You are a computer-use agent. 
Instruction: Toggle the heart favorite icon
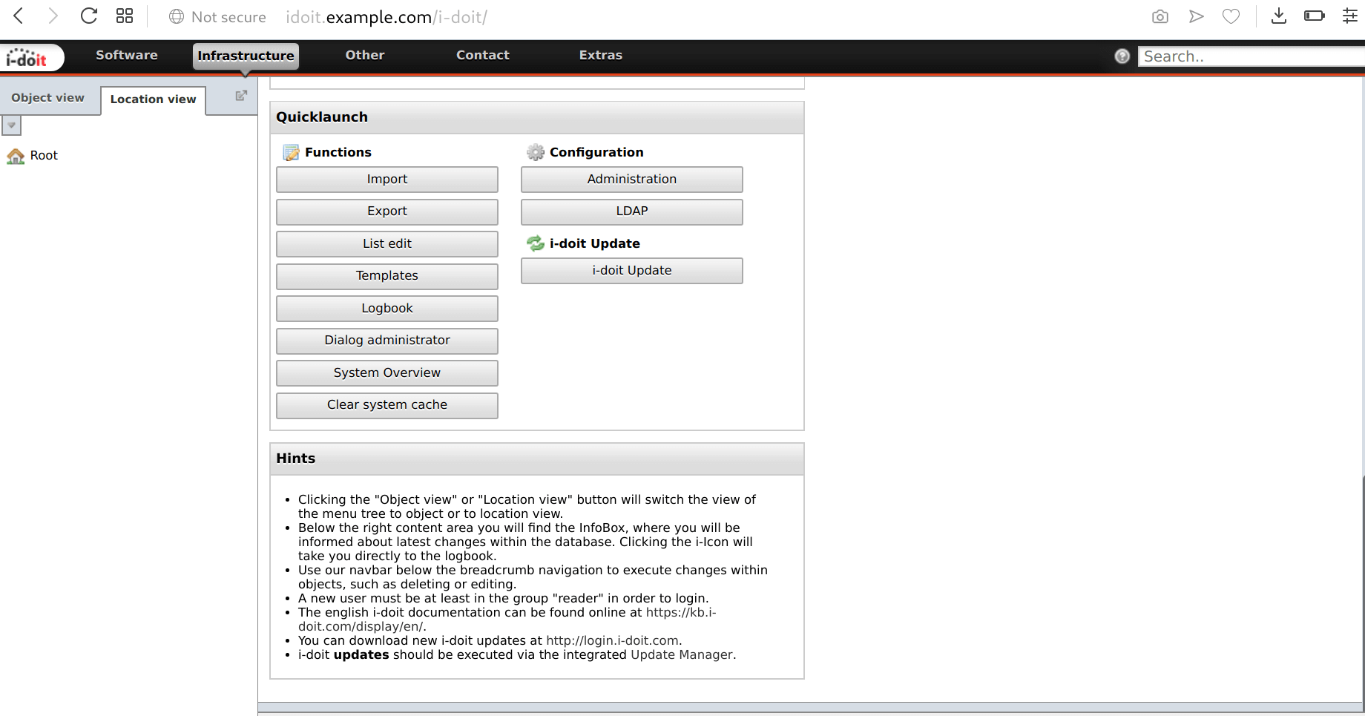pos(1231,16)
